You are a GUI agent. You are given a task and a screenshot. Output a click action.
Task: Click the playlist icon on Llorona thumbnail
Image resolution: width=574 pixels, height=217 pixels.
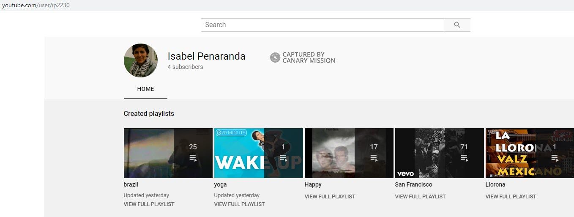point(555,158)
